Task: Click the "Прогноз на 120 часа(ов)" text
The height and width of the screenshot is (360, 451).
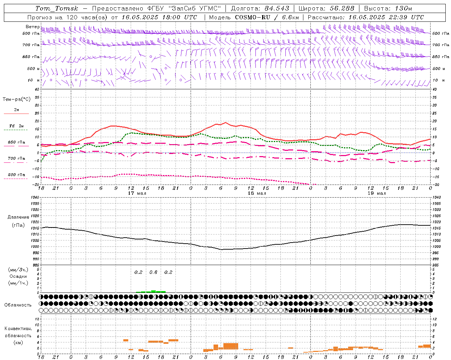Action: pos(68,17)
